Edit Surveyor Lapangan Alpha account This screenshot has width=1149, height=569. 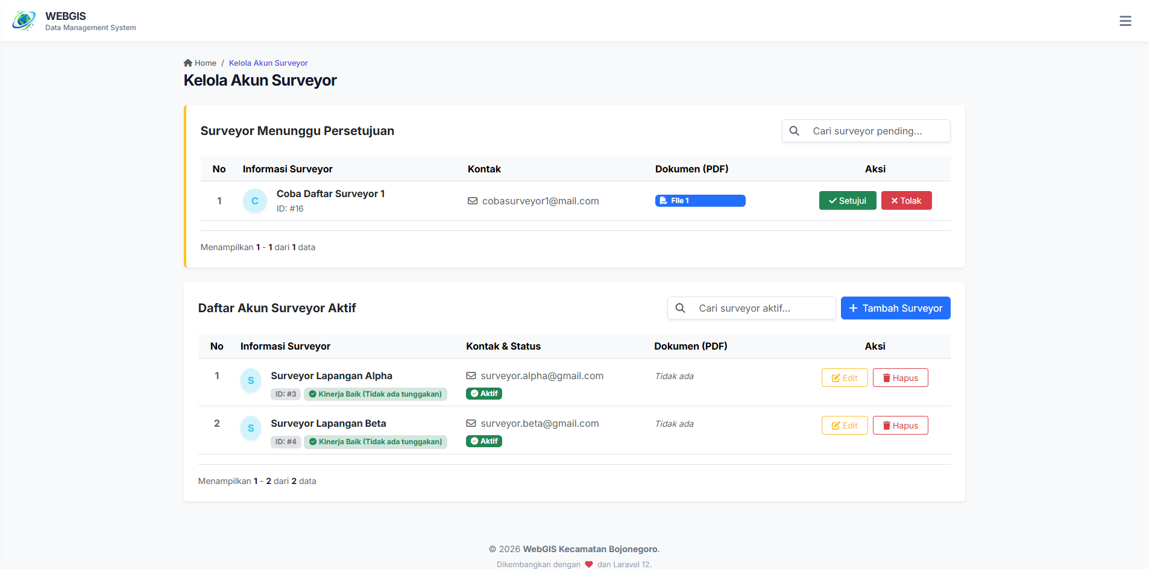tap(844, 378)
